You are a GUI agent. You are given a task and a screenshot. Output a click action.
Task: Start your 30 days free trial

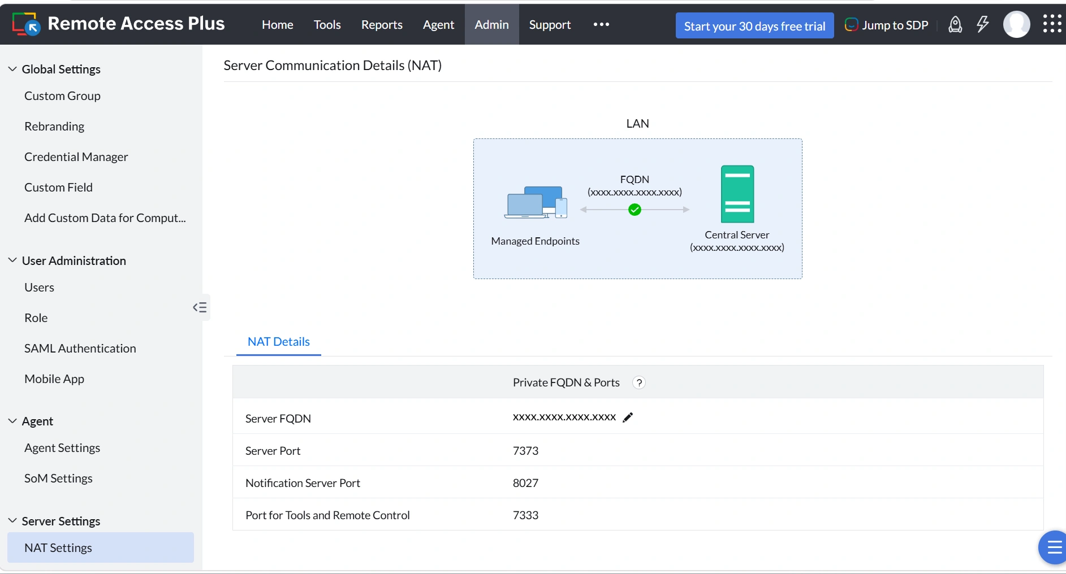[x=754, y=25]
